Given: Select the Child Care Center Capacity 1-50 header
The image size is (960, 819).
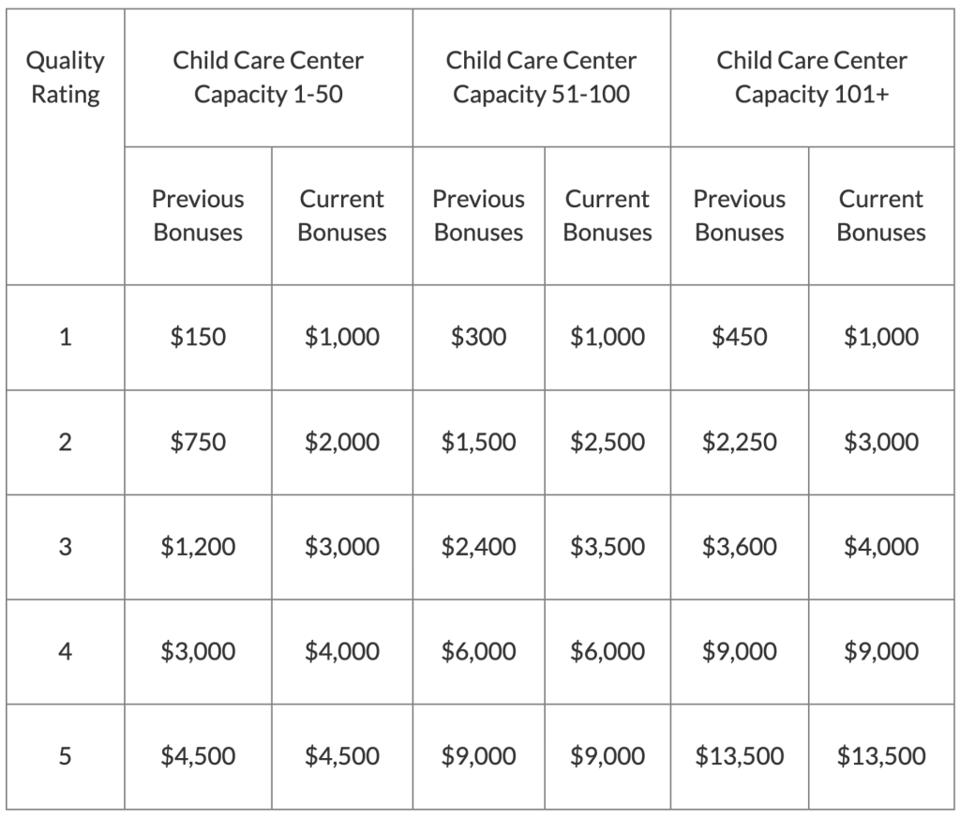Looking at the screenshot, I should (268, 78).
